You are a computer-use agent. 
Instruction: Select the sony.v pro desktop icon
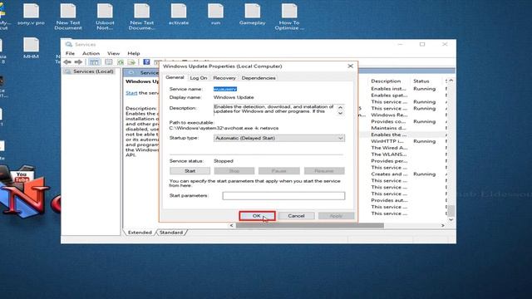tap(32, 15)
